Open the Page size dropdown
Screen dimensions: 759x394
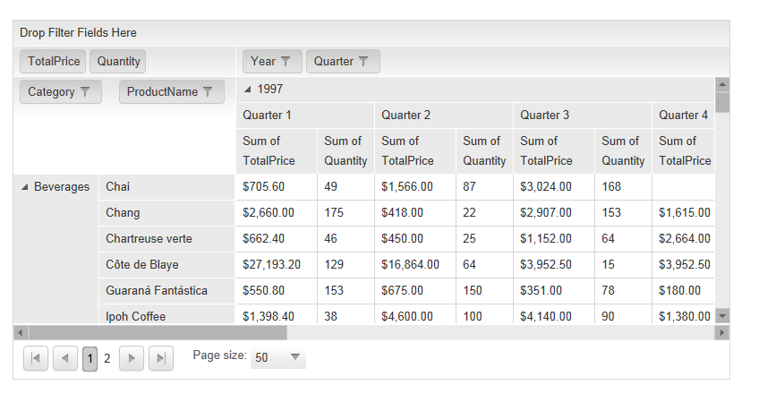(295, 358)
